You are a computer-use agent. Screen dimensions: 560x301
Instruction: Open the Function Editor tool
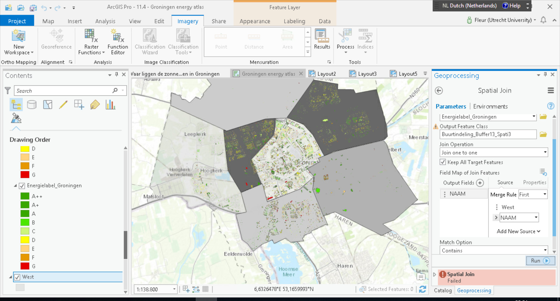pos(118,42)
